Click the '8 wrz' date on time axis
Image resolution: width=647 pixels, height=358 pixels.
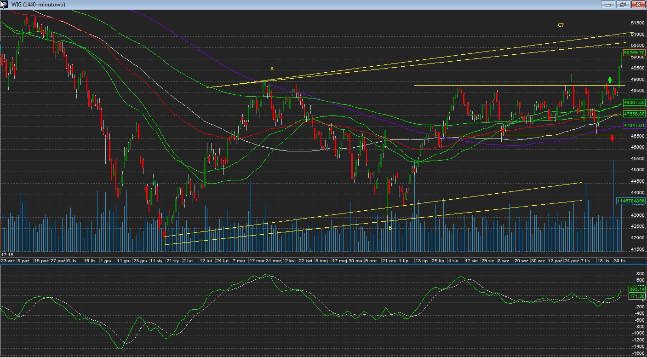click(503, 260)
